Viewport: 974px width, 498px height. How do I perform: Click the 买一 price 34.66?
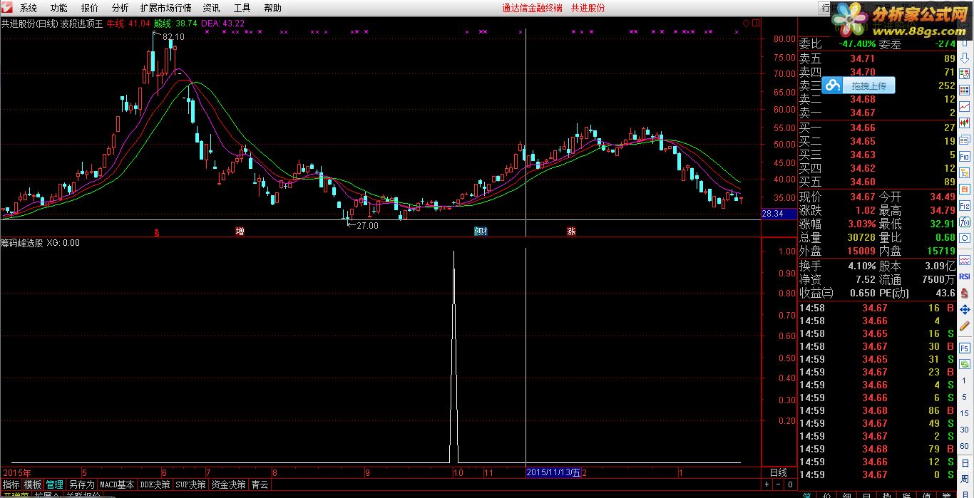(x=863, y=128)
